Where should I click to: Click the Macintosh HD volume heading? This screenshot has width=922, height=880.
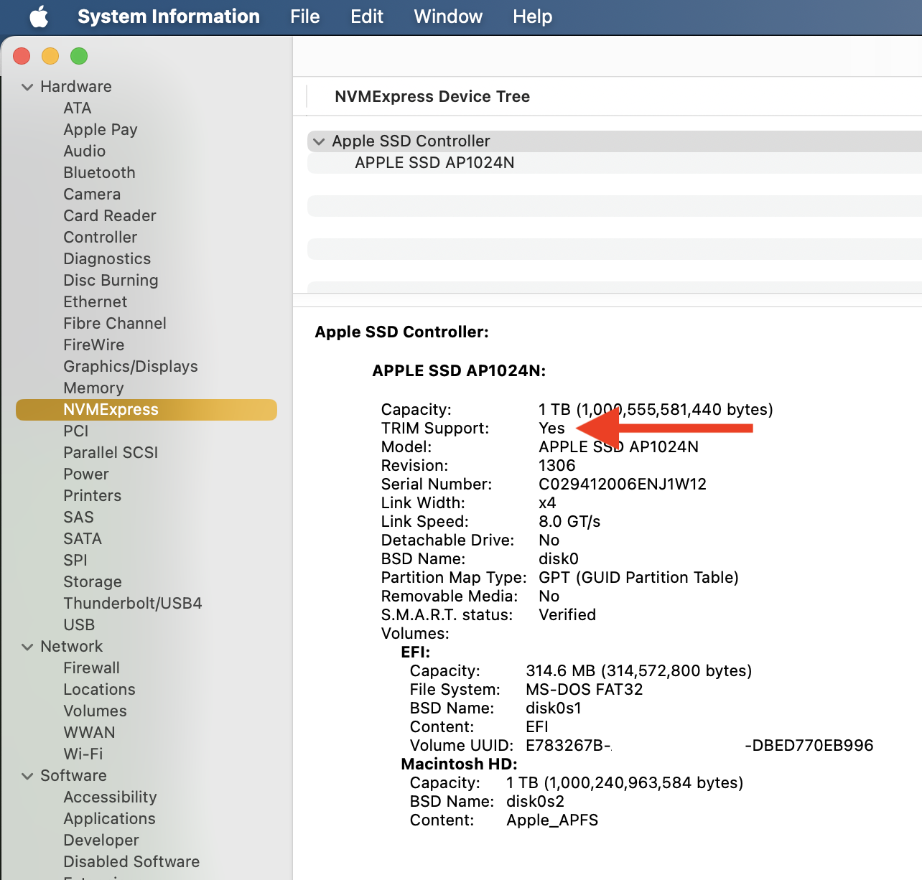click(459, 764)
